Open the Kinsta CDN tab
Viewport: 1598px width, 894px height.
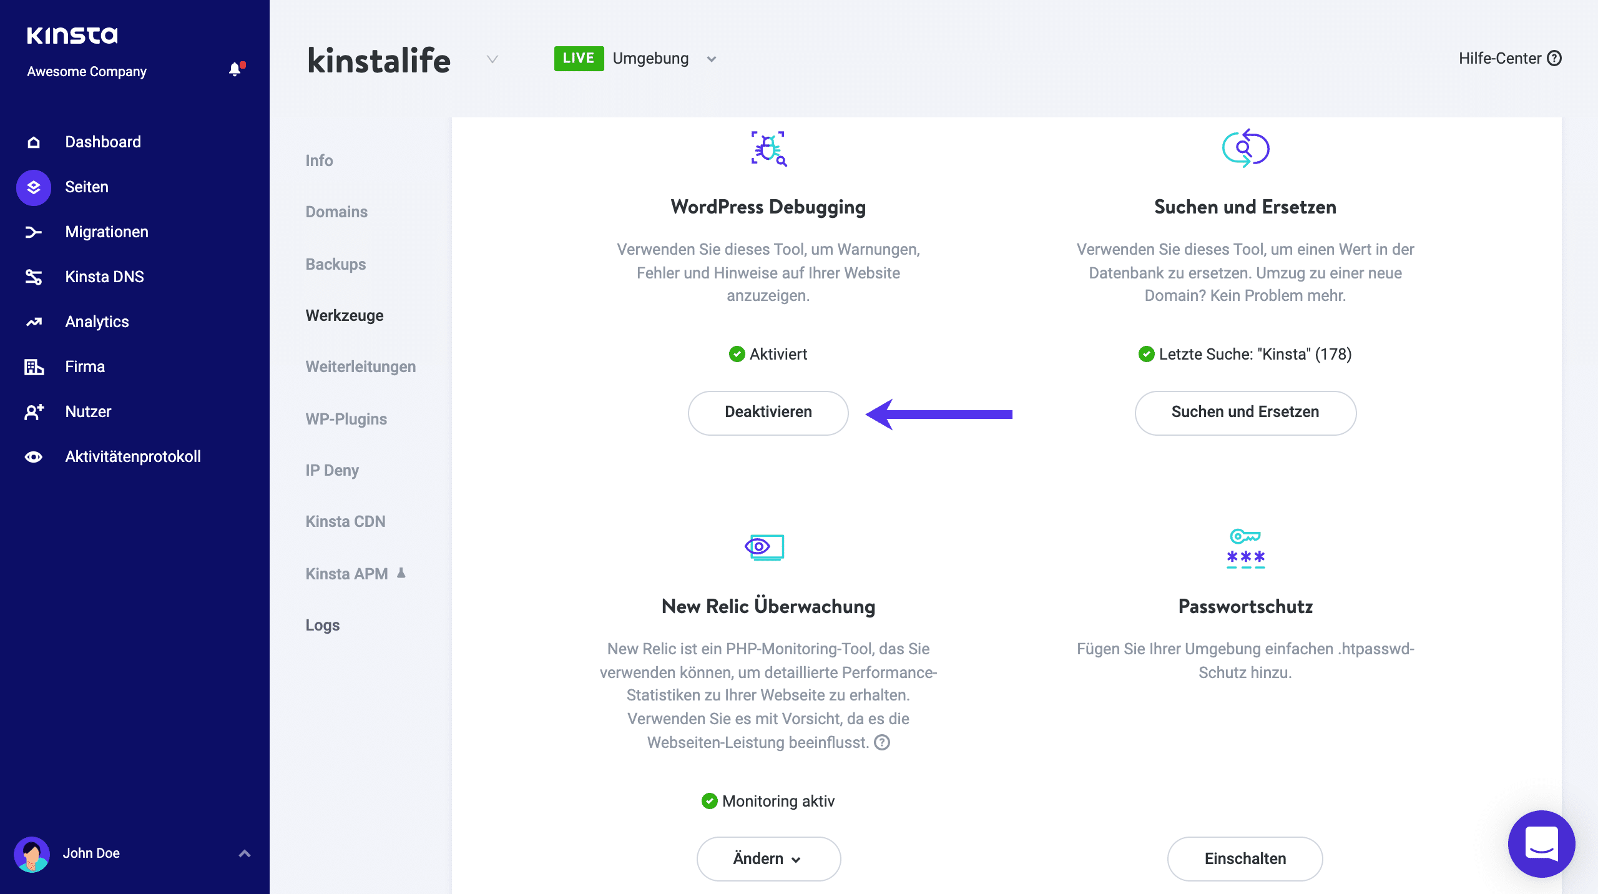[x=345, y=521]
